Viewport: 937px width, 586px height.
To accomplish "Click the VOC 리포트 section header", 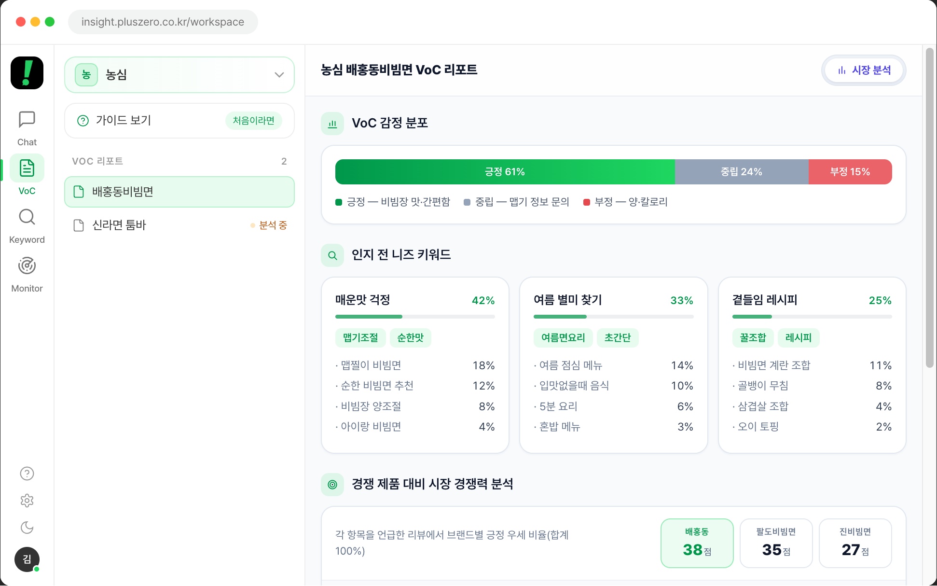I will (x=97, y=161).
